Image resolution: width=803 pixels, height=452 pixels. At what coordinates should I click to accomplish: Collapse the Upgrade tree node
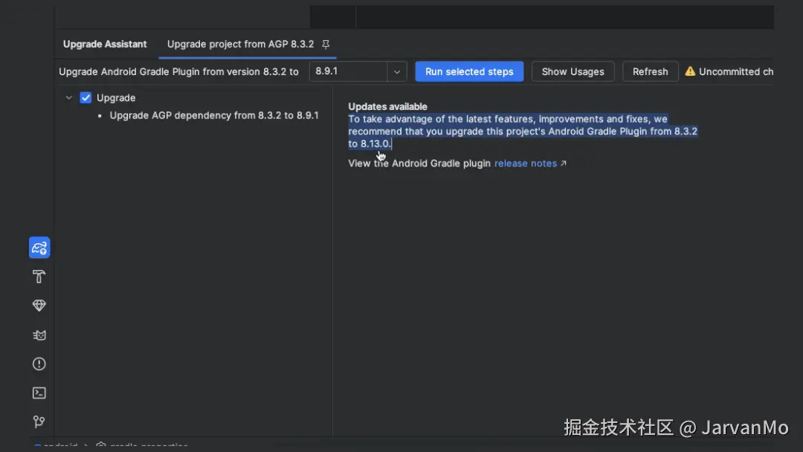pos(68,97)
